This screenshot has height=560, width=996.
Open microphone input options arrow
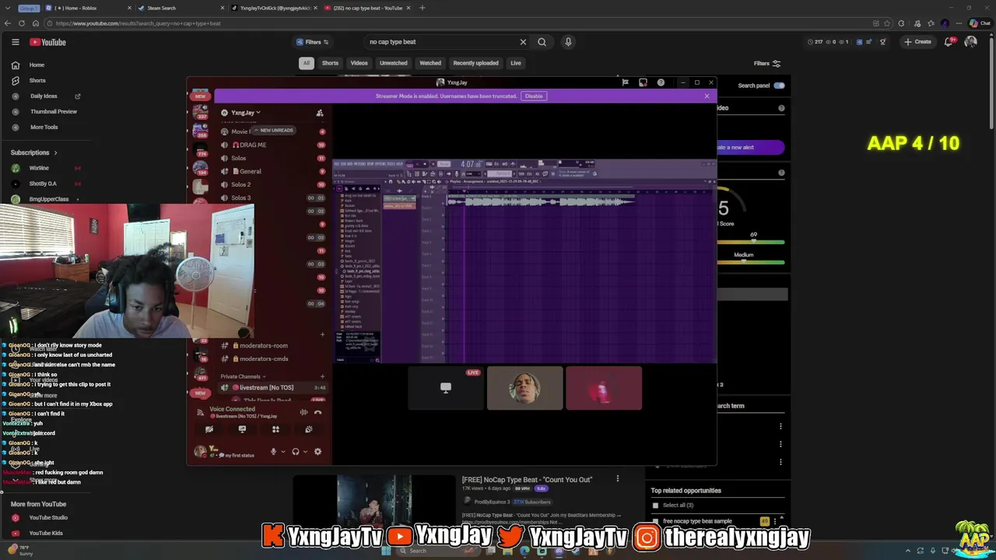click(x=282, y=452)
